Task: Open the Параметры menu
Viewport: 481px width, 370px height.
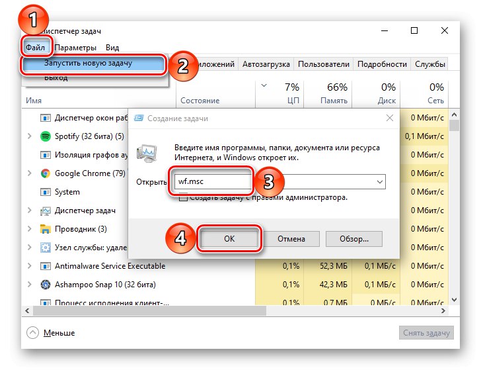Action: point(75,48)
